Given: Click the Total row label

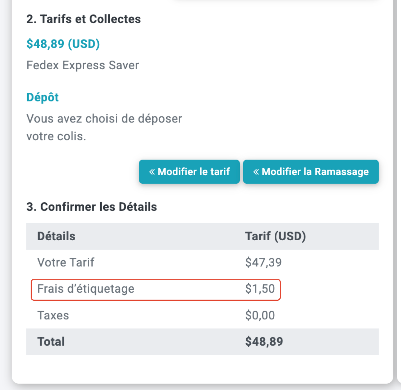Looking at the screenshot, I should click(51, 342).
